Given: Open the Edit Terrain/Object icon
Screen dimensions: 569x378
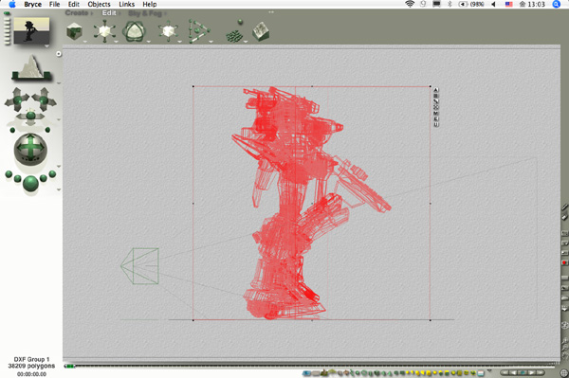Looking at the screenshot, I should 261,32.
